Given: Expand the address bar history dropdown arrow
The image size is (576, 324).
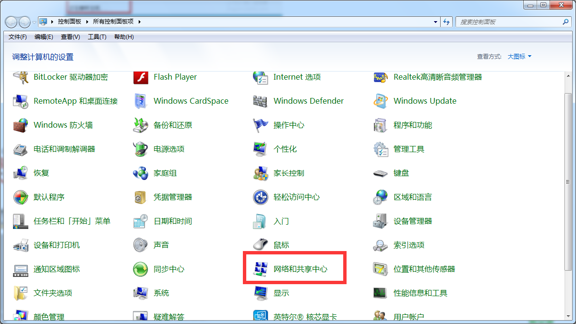Looking at the screenshot, I should 435,22.
